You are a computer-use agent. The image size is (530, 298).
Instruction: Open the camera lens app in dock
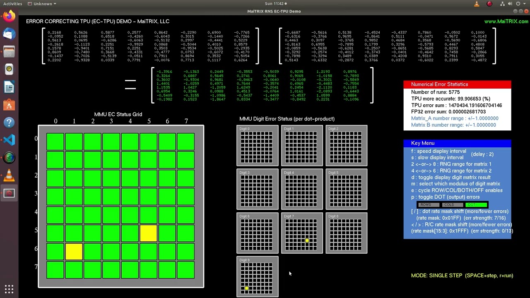click(9, 158)
